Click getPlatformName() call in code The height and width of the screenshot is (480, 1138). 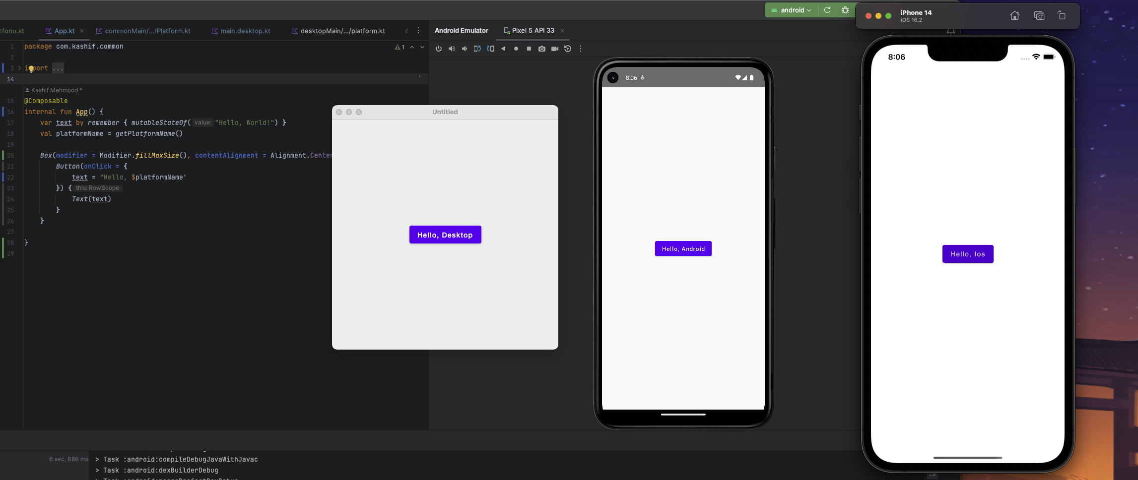click(149, 133)
